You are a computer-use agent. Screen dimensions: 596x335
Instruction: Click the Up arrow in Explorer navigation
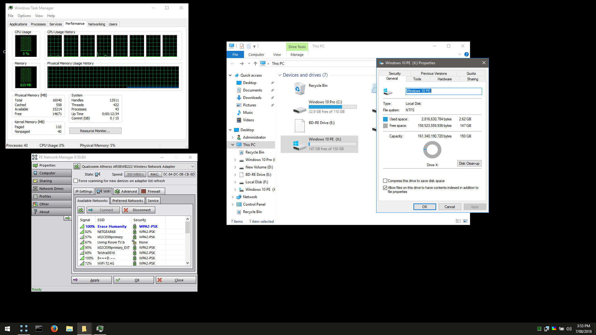pos(255,63)
